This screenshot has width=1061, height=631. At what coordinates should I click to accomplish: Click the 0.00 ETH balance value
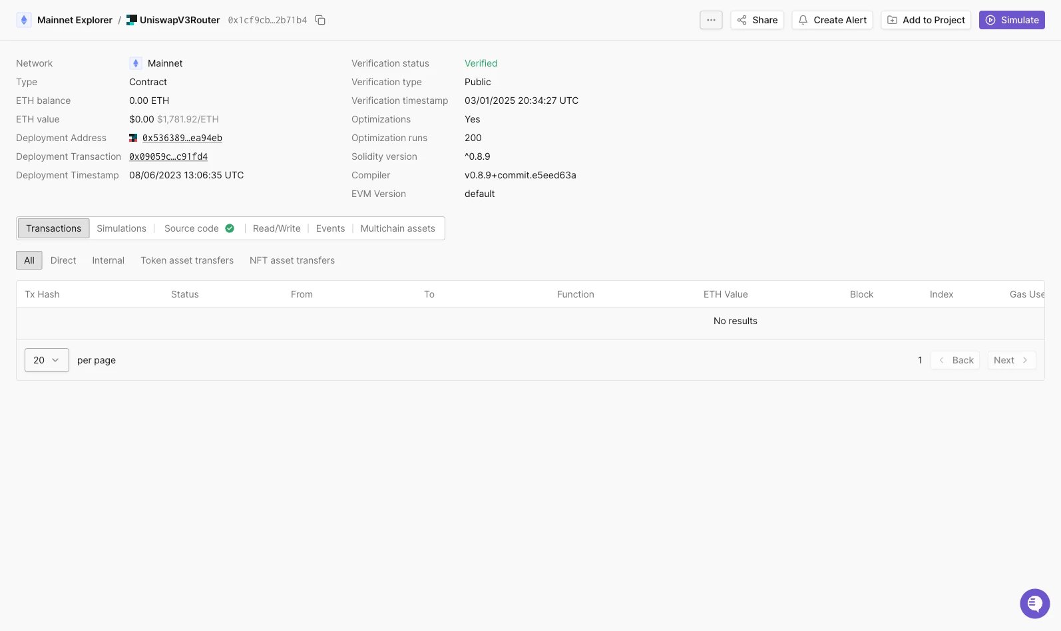click(x=149, y=101)
